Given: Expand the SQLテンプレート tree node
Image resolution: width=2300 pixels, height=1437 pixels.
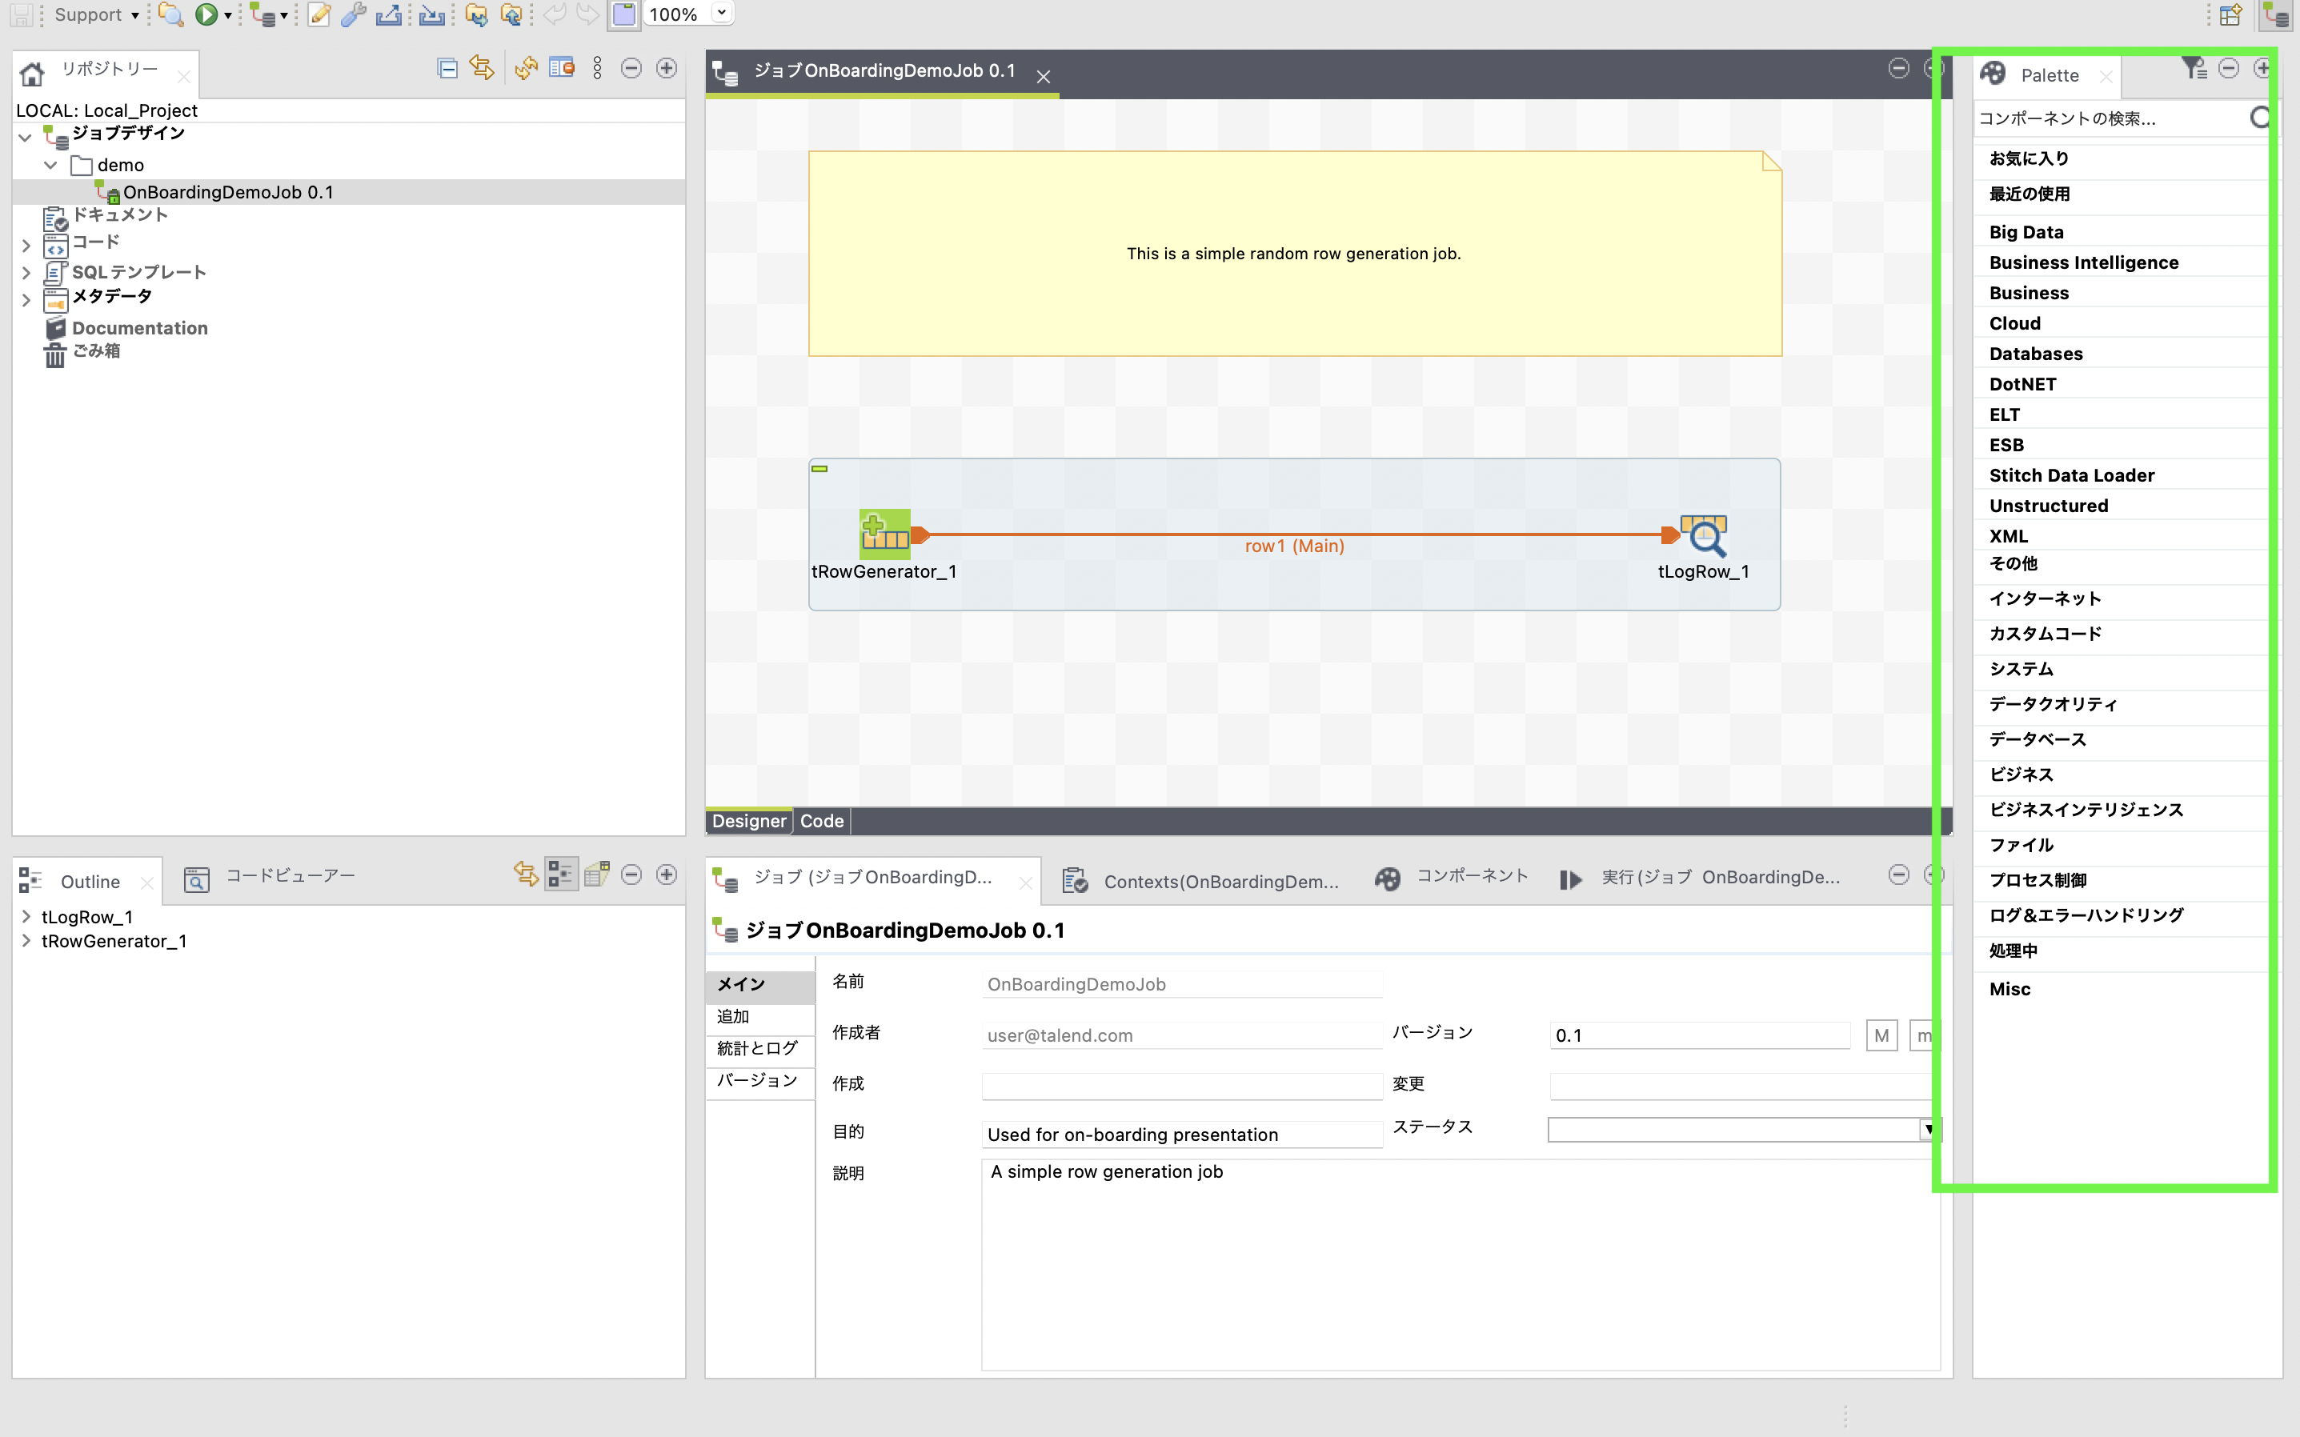Looking at the screenshot, I should pos(26,272).
